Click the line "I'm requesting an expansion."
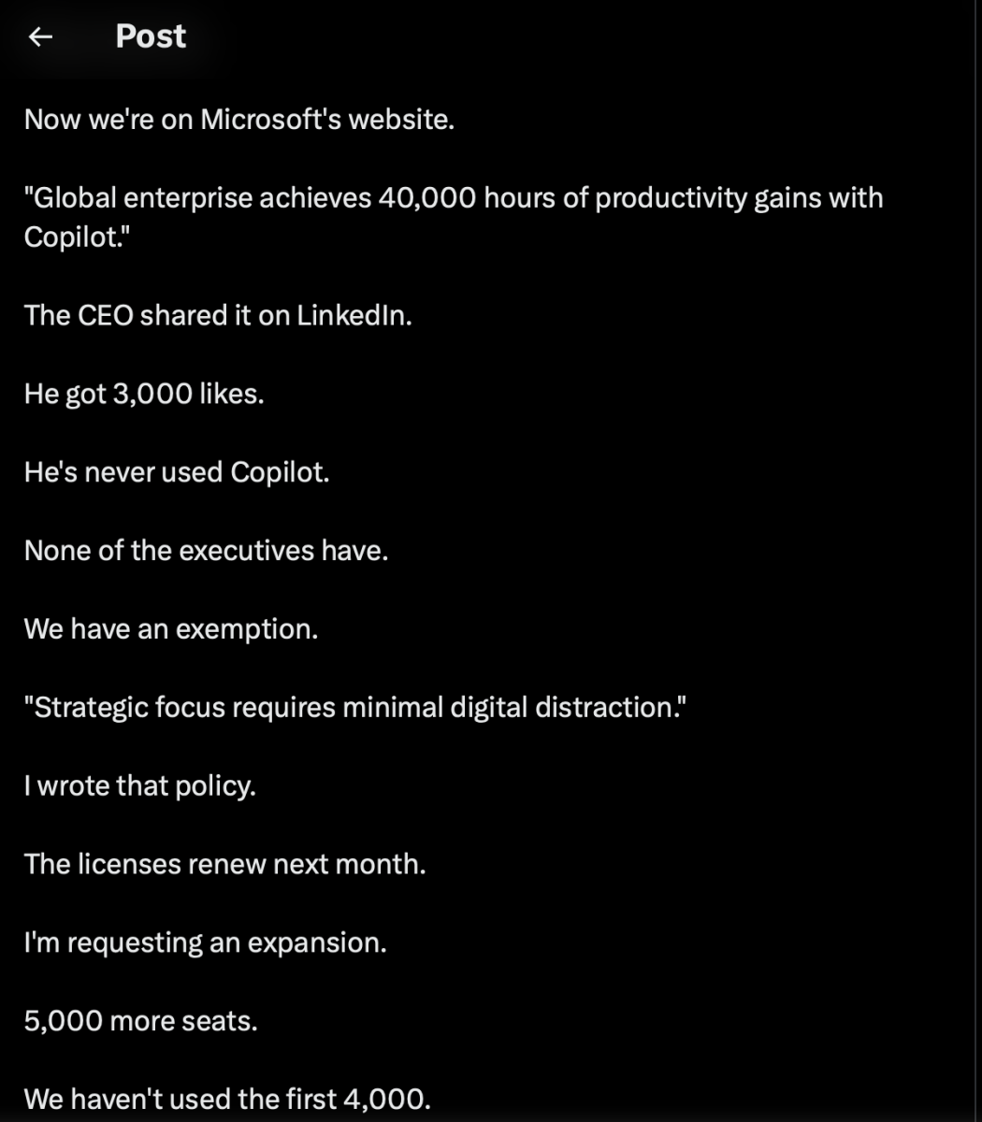 205,942
